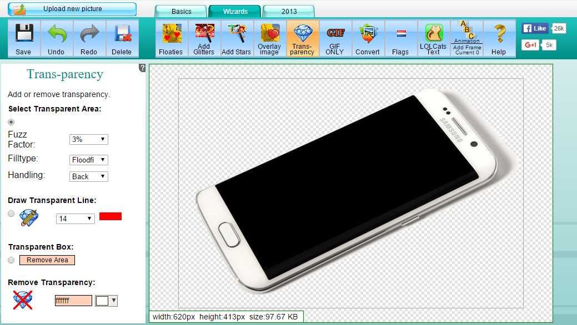Open the Help question mark
Screen dimensions: 577x325
(499, 38)
